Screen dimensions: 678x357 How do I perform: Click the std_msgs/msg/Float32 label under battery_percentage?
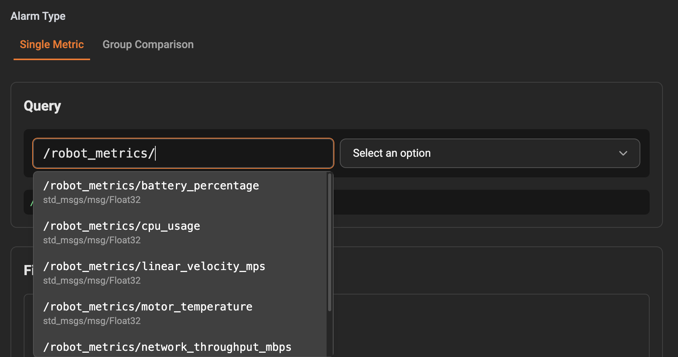pyautogui.click(x=92, y=200)
